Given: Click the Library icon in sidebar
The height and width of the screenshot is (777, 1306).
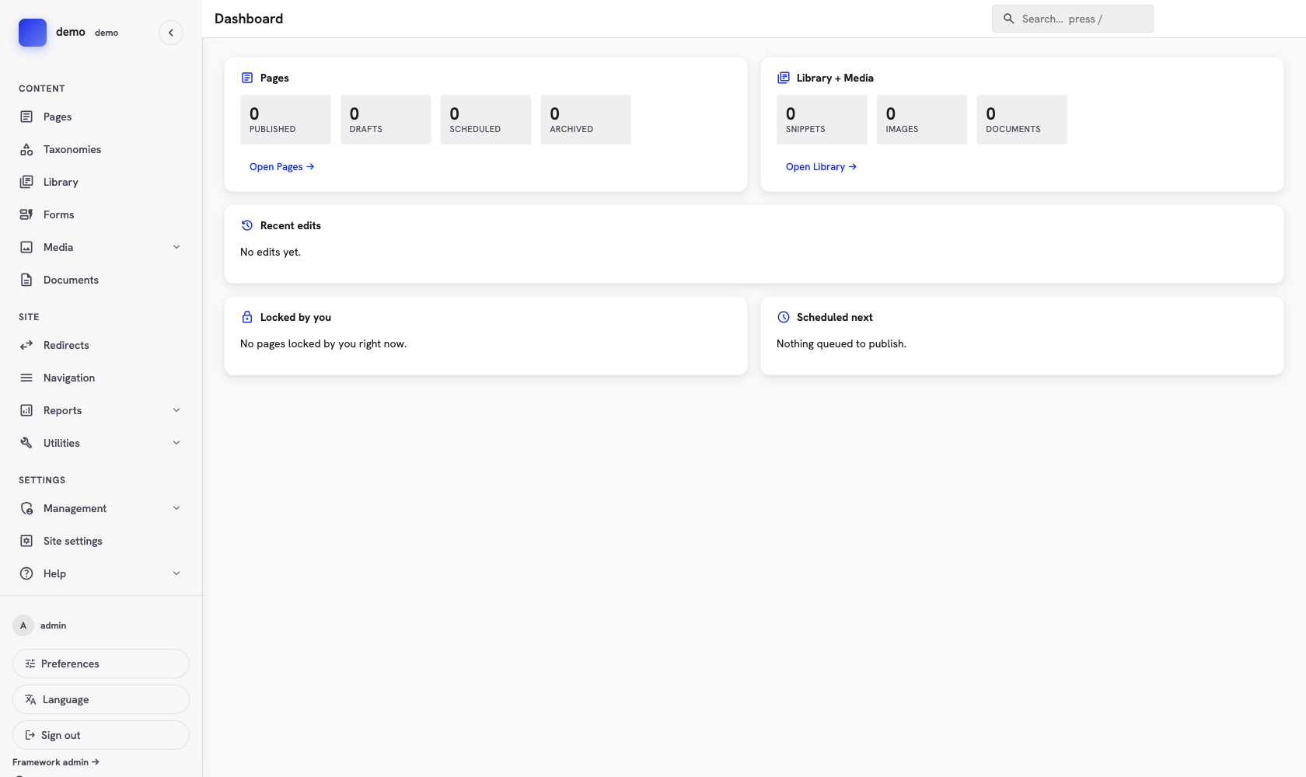Looking at the screenshot, I should [x=26, y=182].
